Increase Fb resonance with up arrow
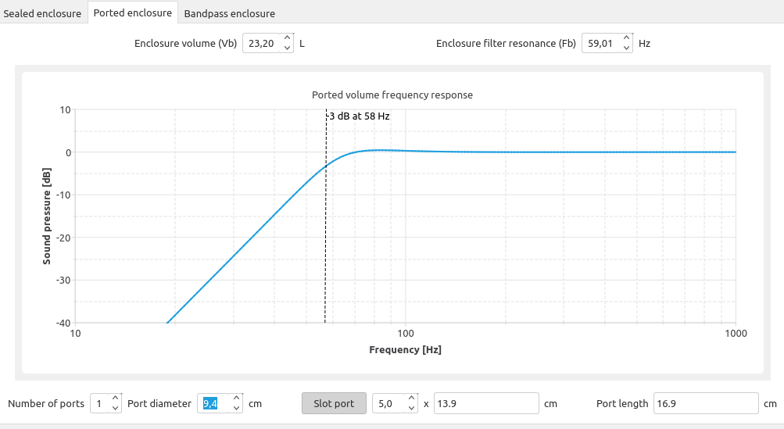 (x=627, y=38)
